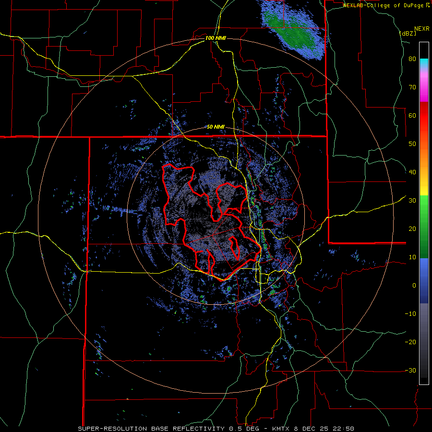Click the 40 dBZ legend value

pyautogui.click(x=412, y=172)
